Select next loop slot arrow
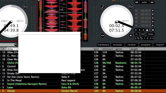 [143, 30]
